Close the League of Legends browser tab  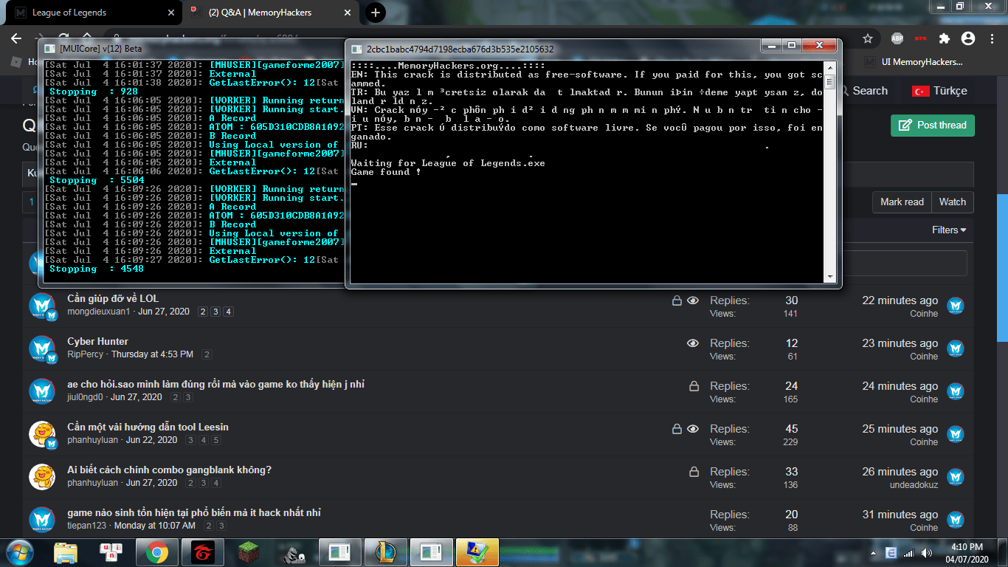click(171, 13)
